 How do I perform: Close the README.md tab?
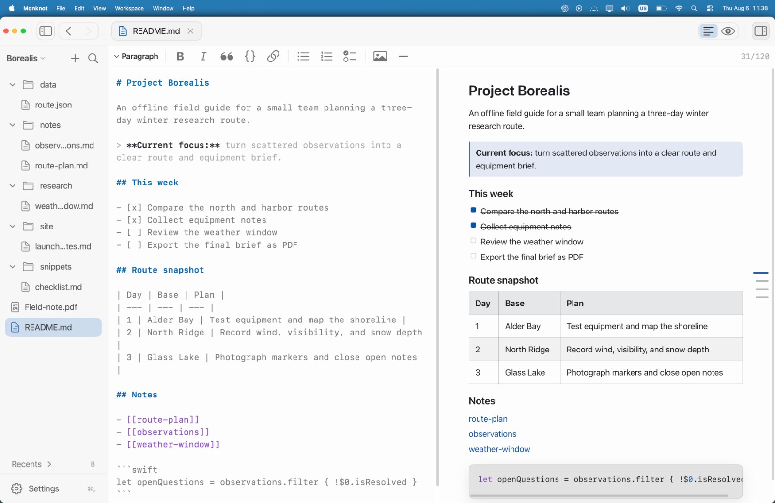(x=190, y=31)
